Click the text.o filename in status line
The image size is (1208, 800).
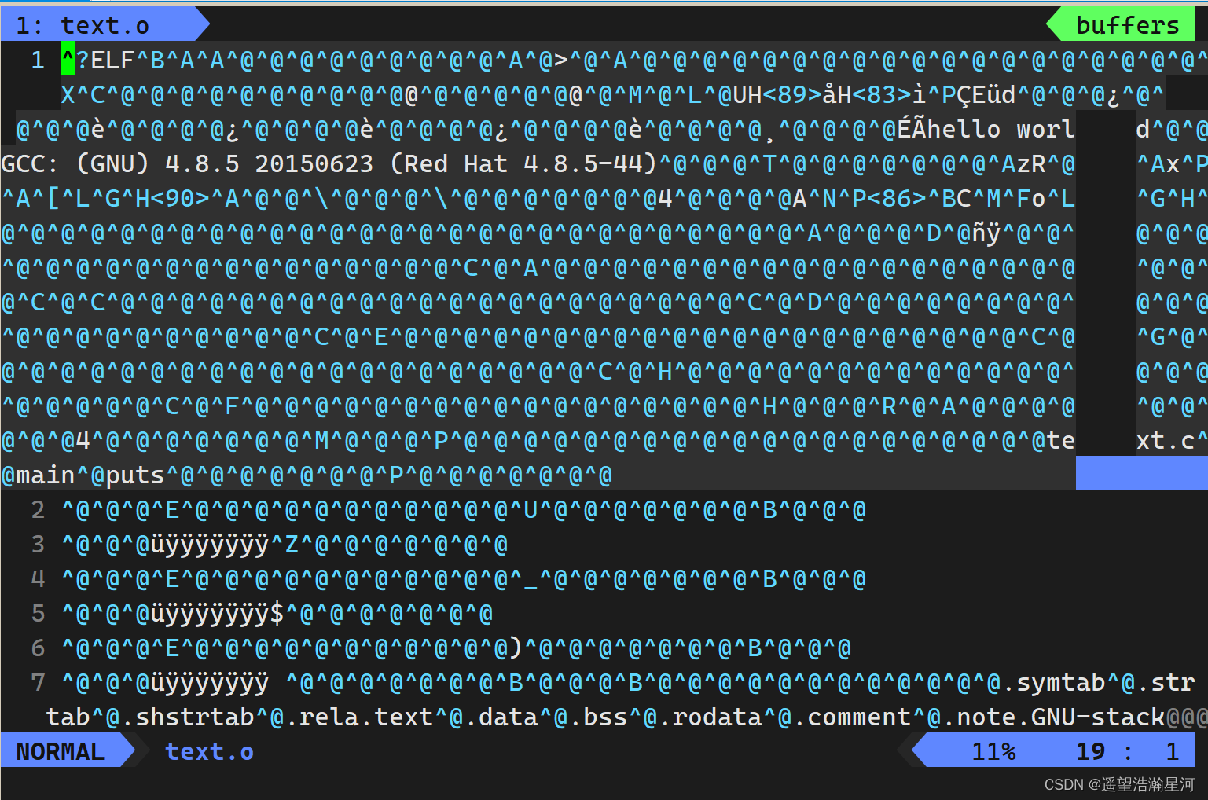coord(209,751)
